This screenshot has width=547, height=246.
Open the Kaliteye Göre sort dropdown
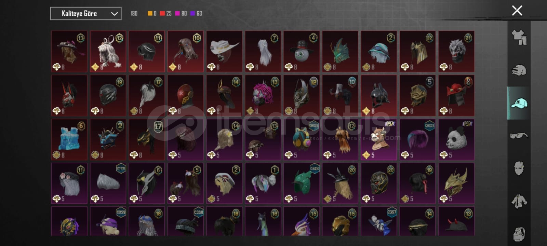pyautogui.click(x=86, y=14)
